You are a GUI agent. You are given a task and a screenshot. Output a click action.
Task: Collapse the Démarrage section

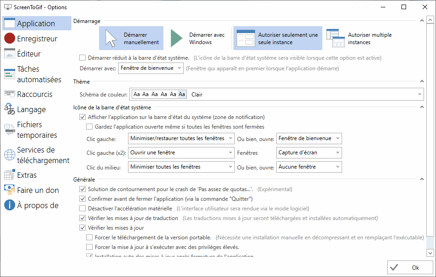click(422, 21)
